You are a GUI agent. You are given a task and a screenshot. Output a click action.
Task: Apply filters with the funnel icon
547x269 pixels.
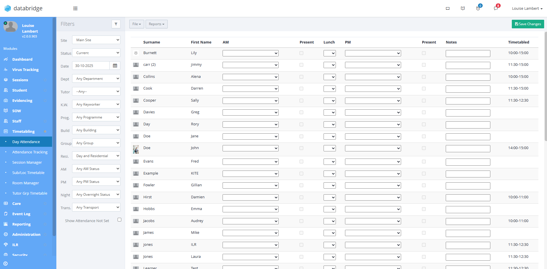coord(116,24)
